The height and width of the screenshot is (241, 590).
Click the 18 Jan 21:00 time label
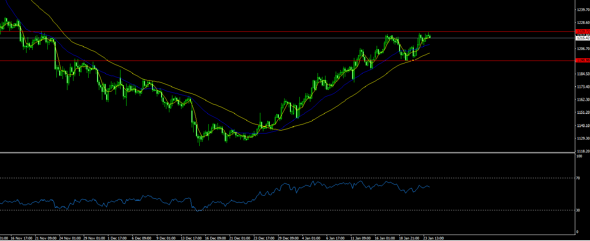pos(410,238)
